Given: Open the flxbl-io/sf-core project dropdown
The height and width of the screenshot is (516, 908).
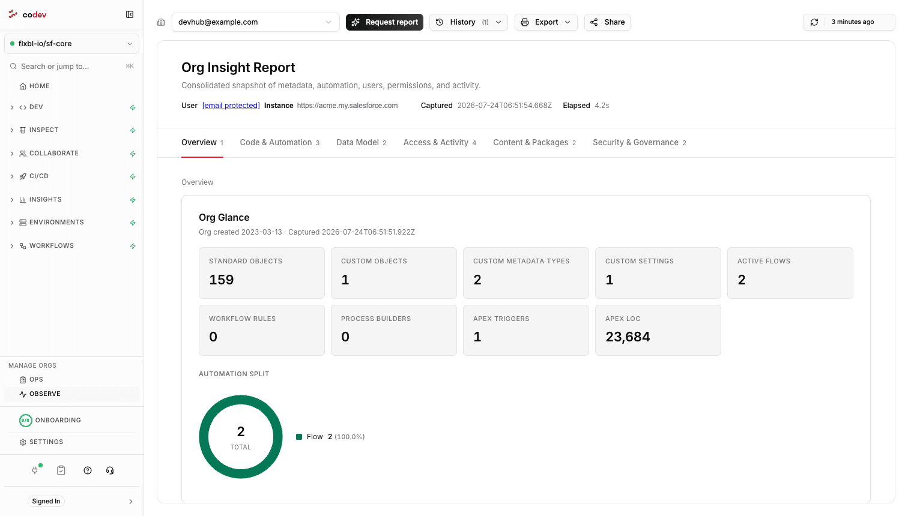Looking at the screenshot, I should pyautogui.click(x=71, y=44).
